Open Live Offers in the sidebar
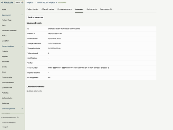This screenshot has height=130, width=173. click(x=6, y=41)
